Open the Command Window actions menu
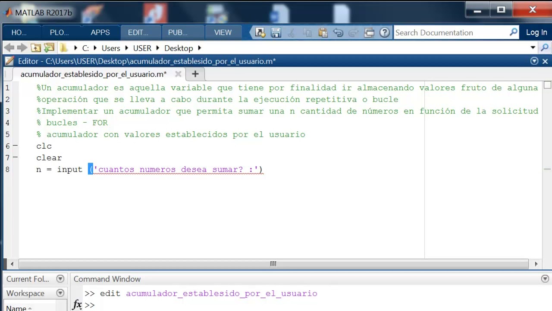552x311 pixels. coord(545,279)
